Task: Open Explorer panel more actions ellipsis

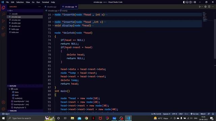Action: click(x=39, y=7)
